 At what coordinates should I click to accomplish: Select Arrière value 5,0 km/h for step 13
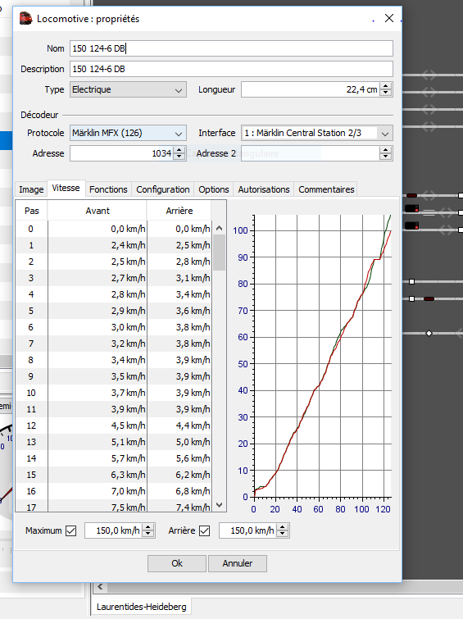(x=179, y=442)
